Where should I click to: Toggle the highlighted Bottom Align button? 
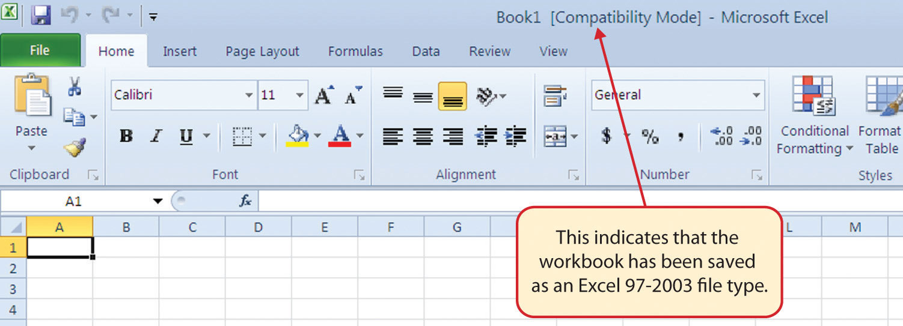click(452, 96)
